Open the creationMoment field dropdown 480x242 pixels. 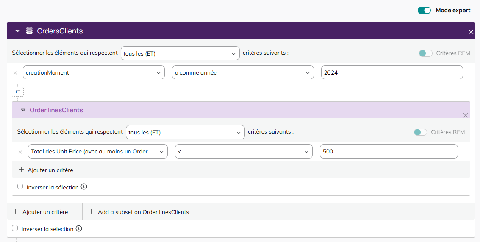(94, 72)
